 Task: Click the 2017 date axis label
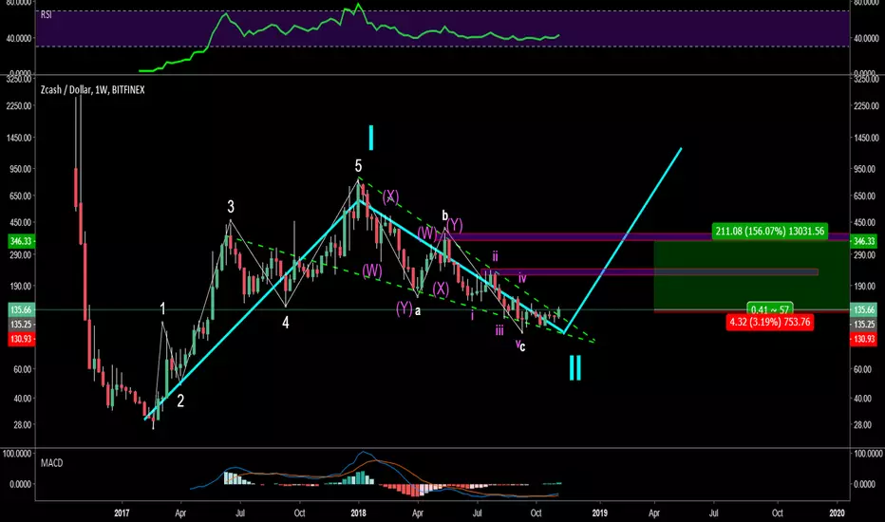point(122,513)
